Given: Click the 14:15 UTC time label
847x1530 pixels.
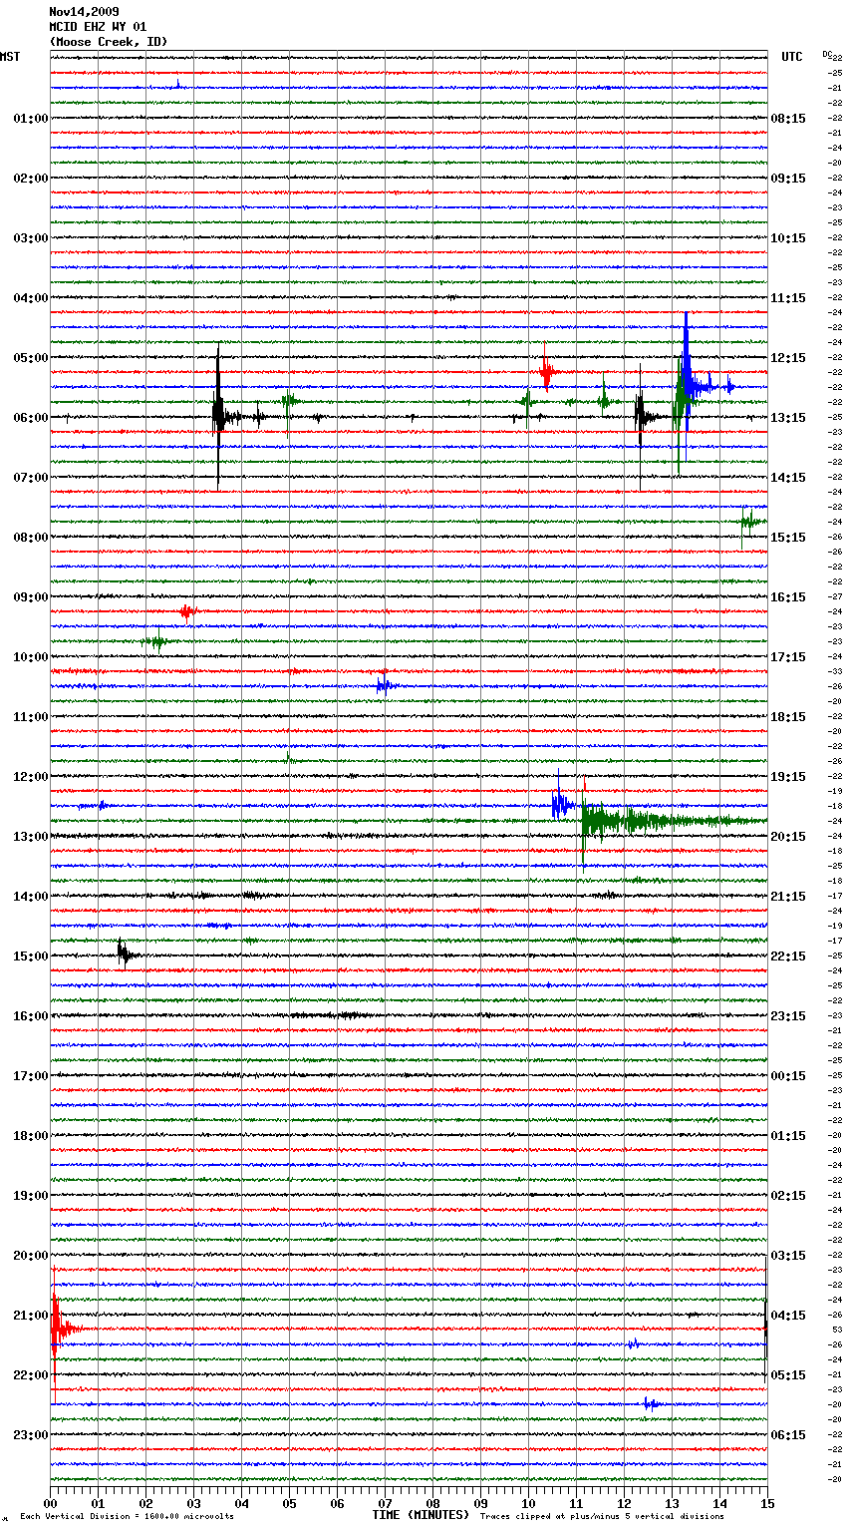Looking at the screenshot, I should click(788, 478).
